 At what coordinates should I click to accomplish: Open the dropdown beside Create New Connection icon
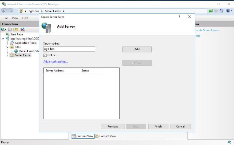6,30
